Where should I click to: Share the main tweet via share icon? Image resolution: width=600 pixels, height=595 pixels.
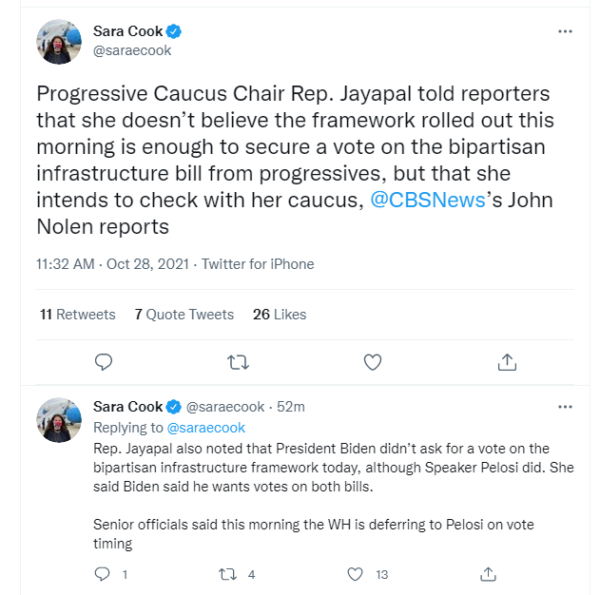[507, 362]
